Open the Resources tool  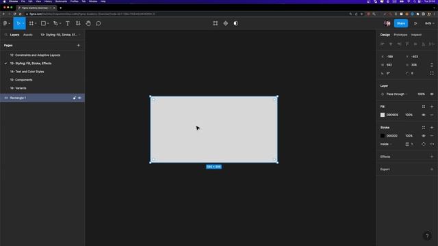click(x=78, y=23)
